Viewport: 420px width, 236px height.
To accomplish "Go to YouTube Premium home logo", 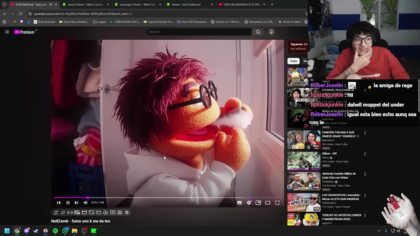I will coord(24,32).
